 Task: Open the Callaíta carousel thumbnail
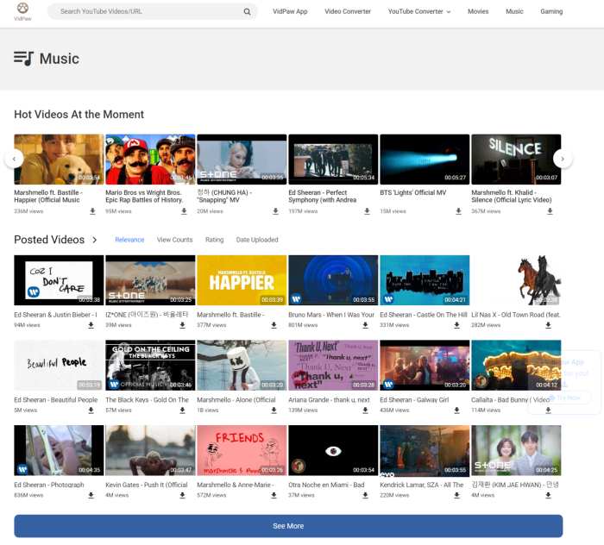tap(516, 366)
